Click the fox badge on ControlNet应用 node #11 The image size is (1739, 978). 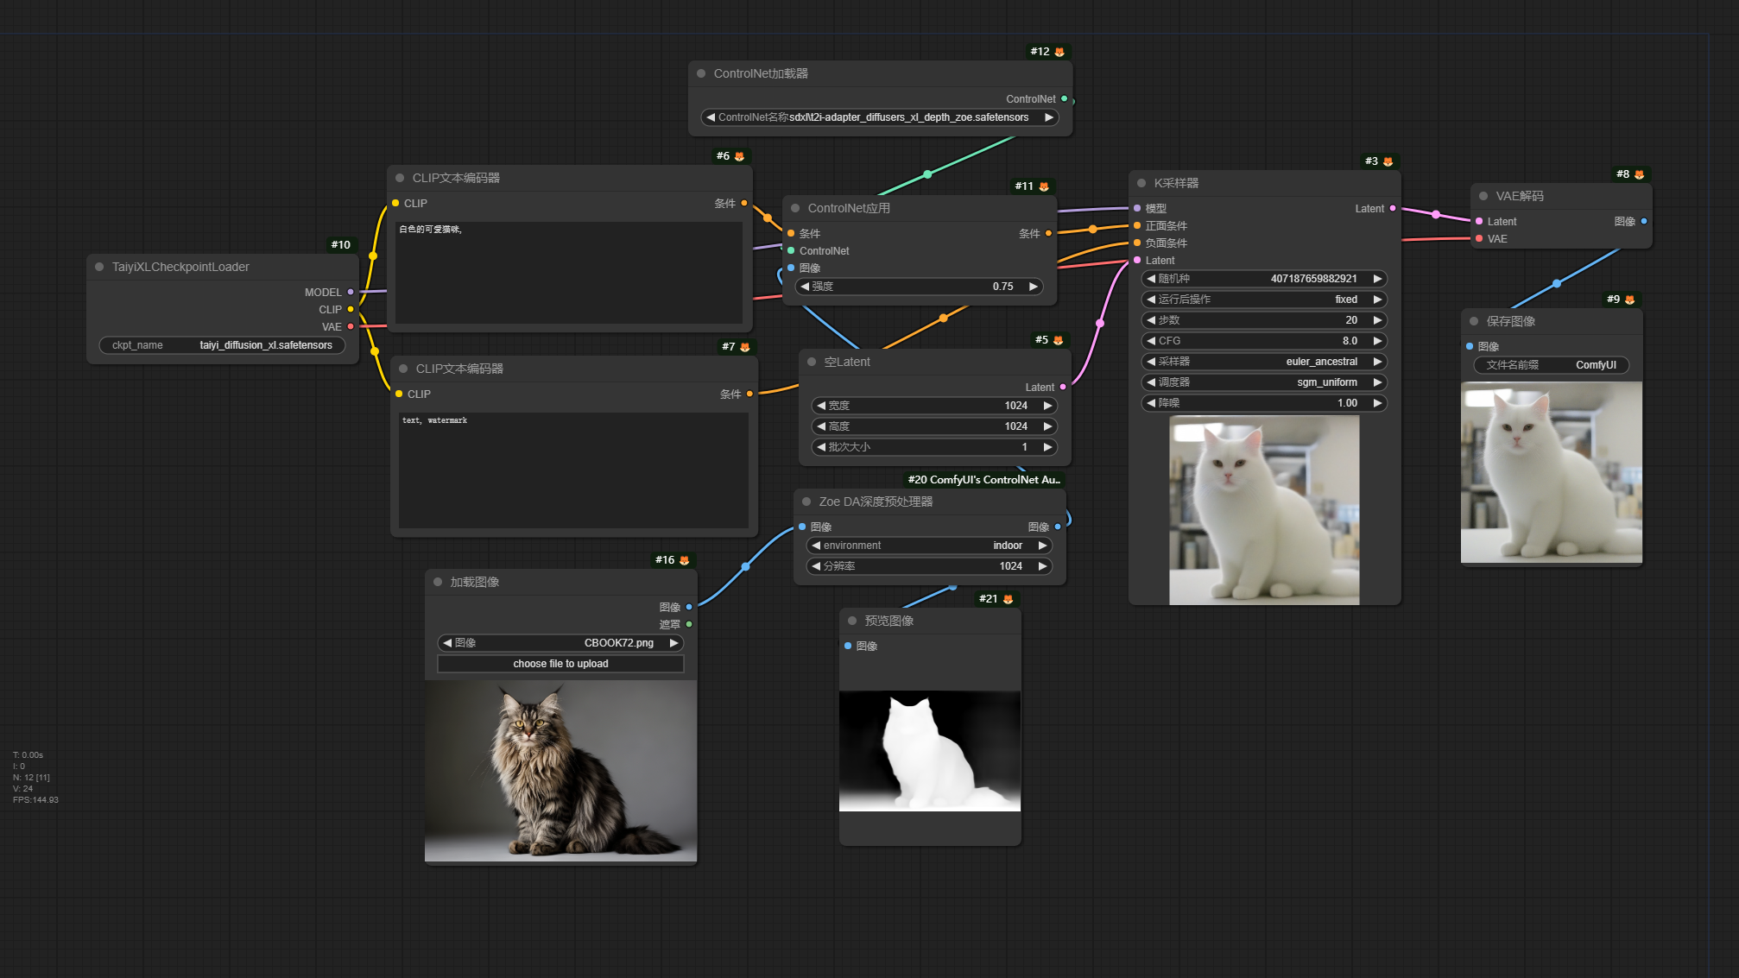1044,186
